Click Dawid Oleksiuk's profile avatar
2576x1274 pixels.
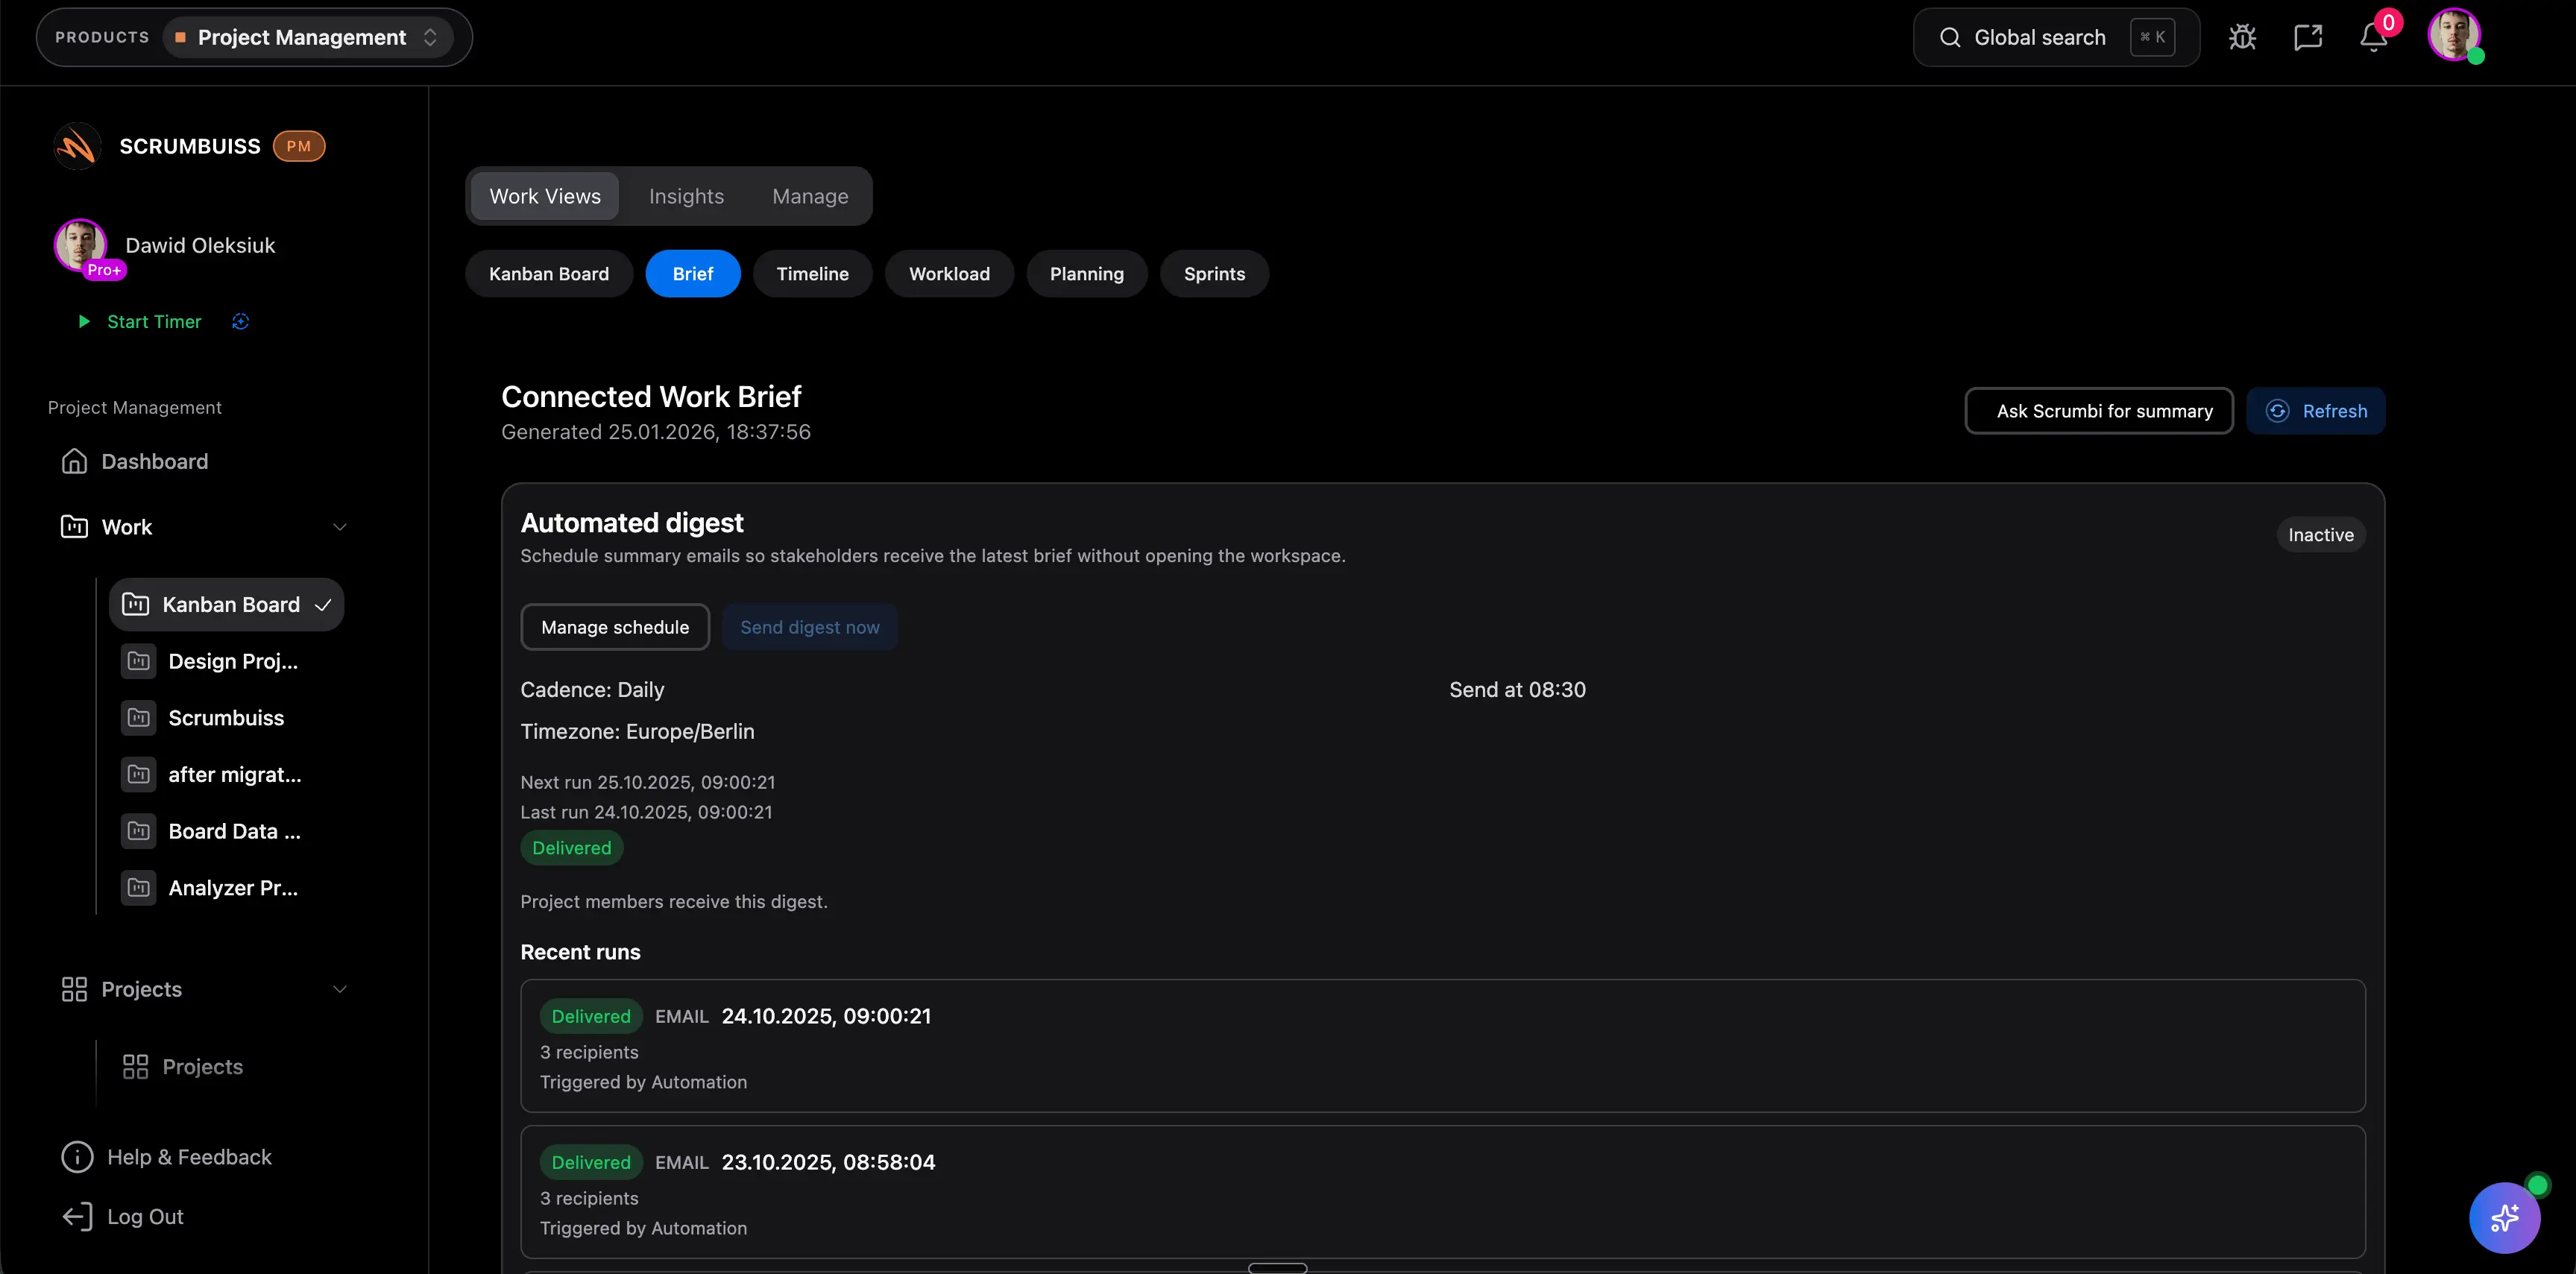2457,36
